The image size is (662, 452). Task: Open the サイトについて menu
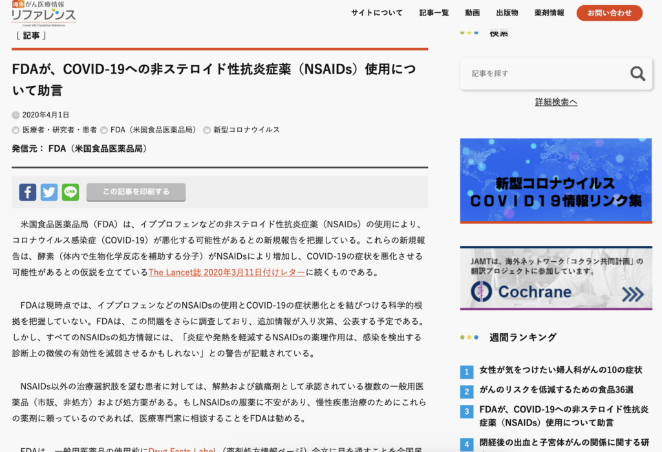tap(377, 13)
